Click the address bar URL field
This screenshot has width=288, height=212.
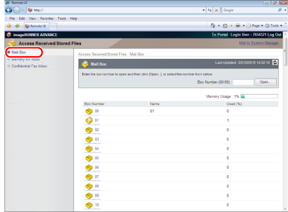click(115, 10)
